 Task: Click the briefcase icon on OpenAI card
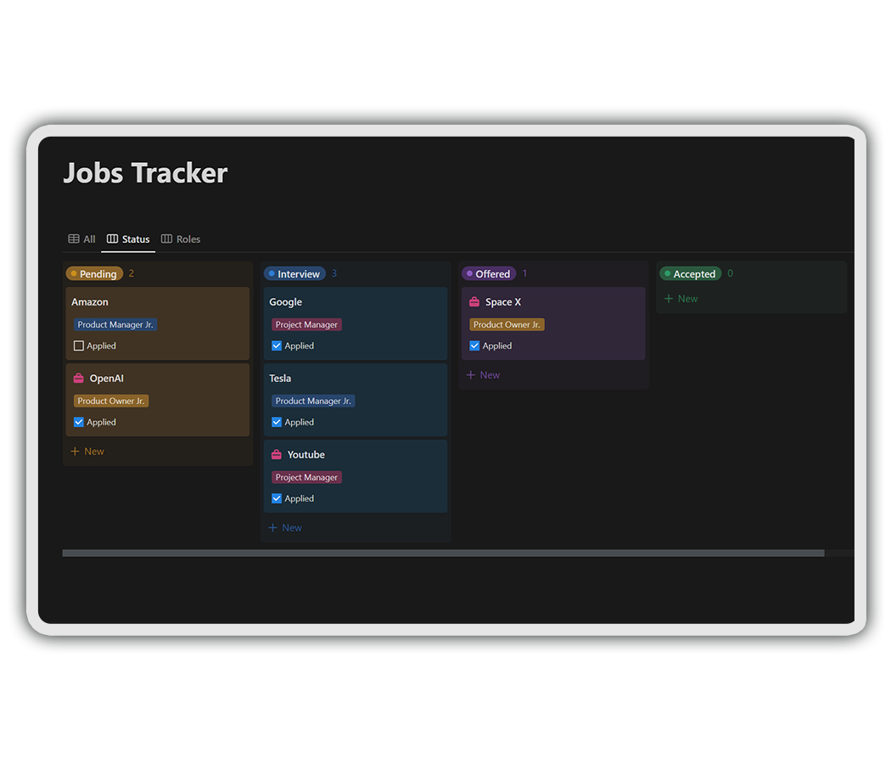(x=78, y=378)
